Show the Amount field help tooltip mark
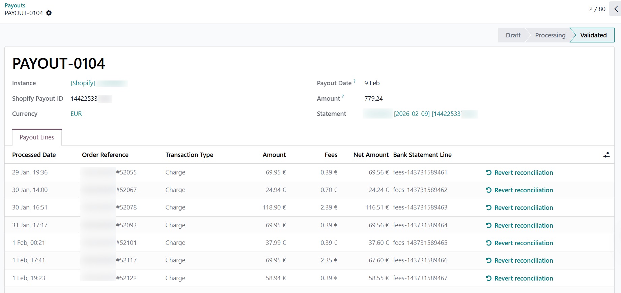This screenshot has width=621, height=293. point(343,96)
